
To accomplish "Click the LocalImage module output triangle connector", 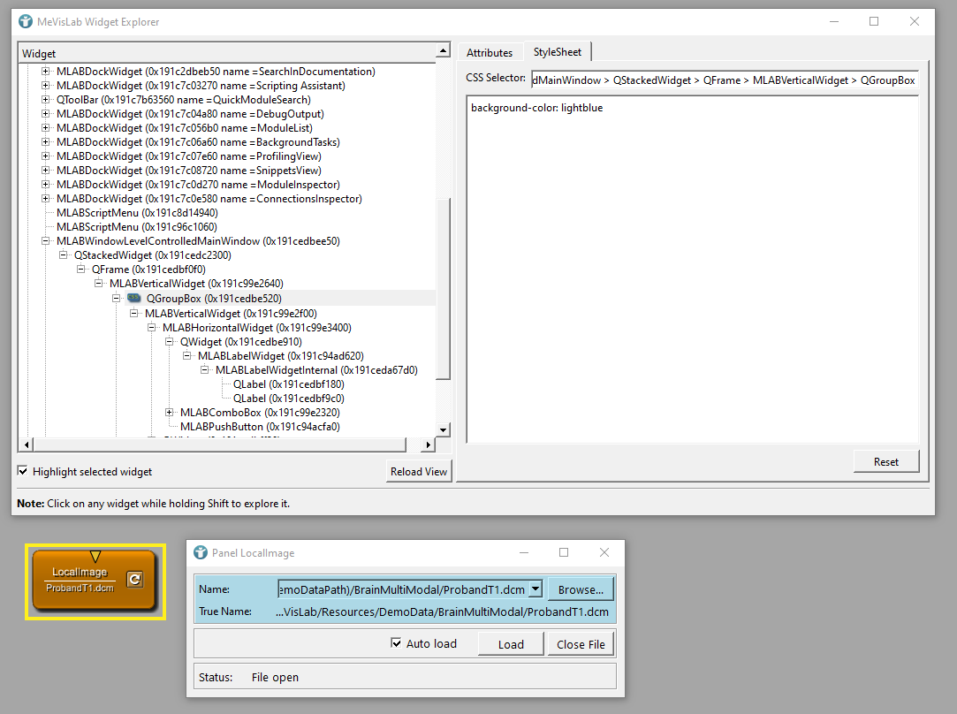I will click(x=95, y=556).
